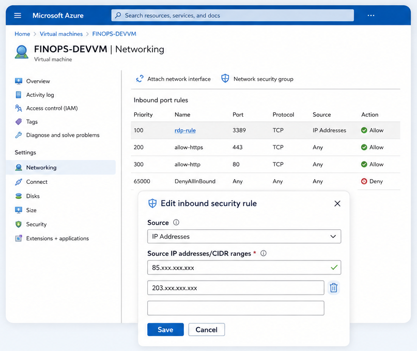The height and width of the screenshot is (351, 417).
Task: Click the Protocol column header
Action: [283, 114]
